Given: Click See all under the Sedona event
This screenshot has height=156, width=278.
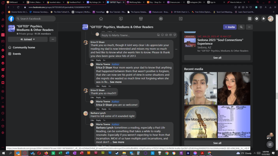Looking at the screenshot, I should tap(217, 58).
